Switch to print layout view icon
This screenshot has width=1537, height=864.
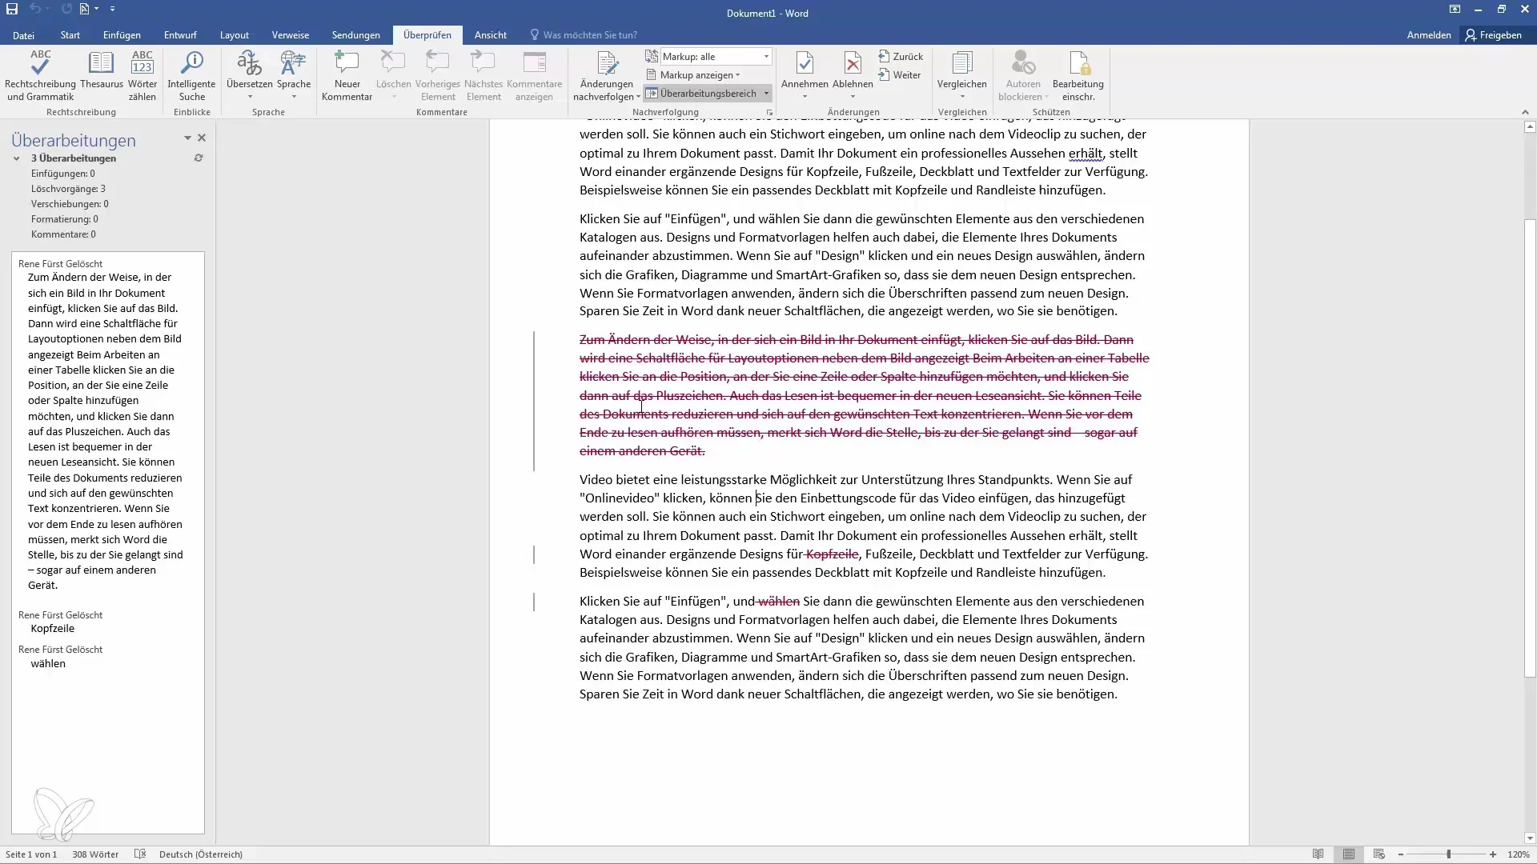click(1349, 854)
